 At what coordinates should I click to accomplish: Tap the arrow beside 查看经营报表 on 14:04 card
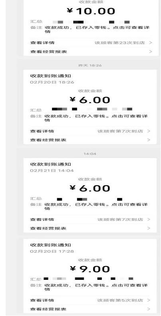click(149, 228)
